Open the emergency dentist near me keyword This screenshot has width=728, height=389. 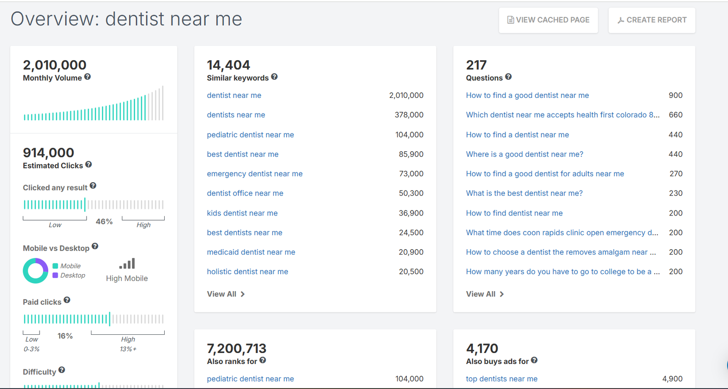point(254,174)
